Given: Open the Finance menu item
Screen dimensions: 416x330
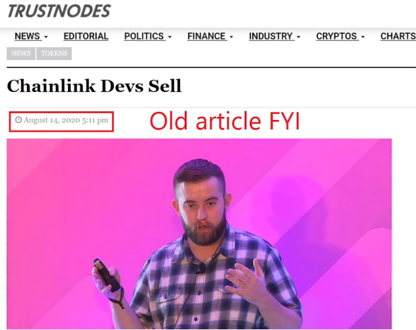Looking at the screenshot, I should click(206, 36).
